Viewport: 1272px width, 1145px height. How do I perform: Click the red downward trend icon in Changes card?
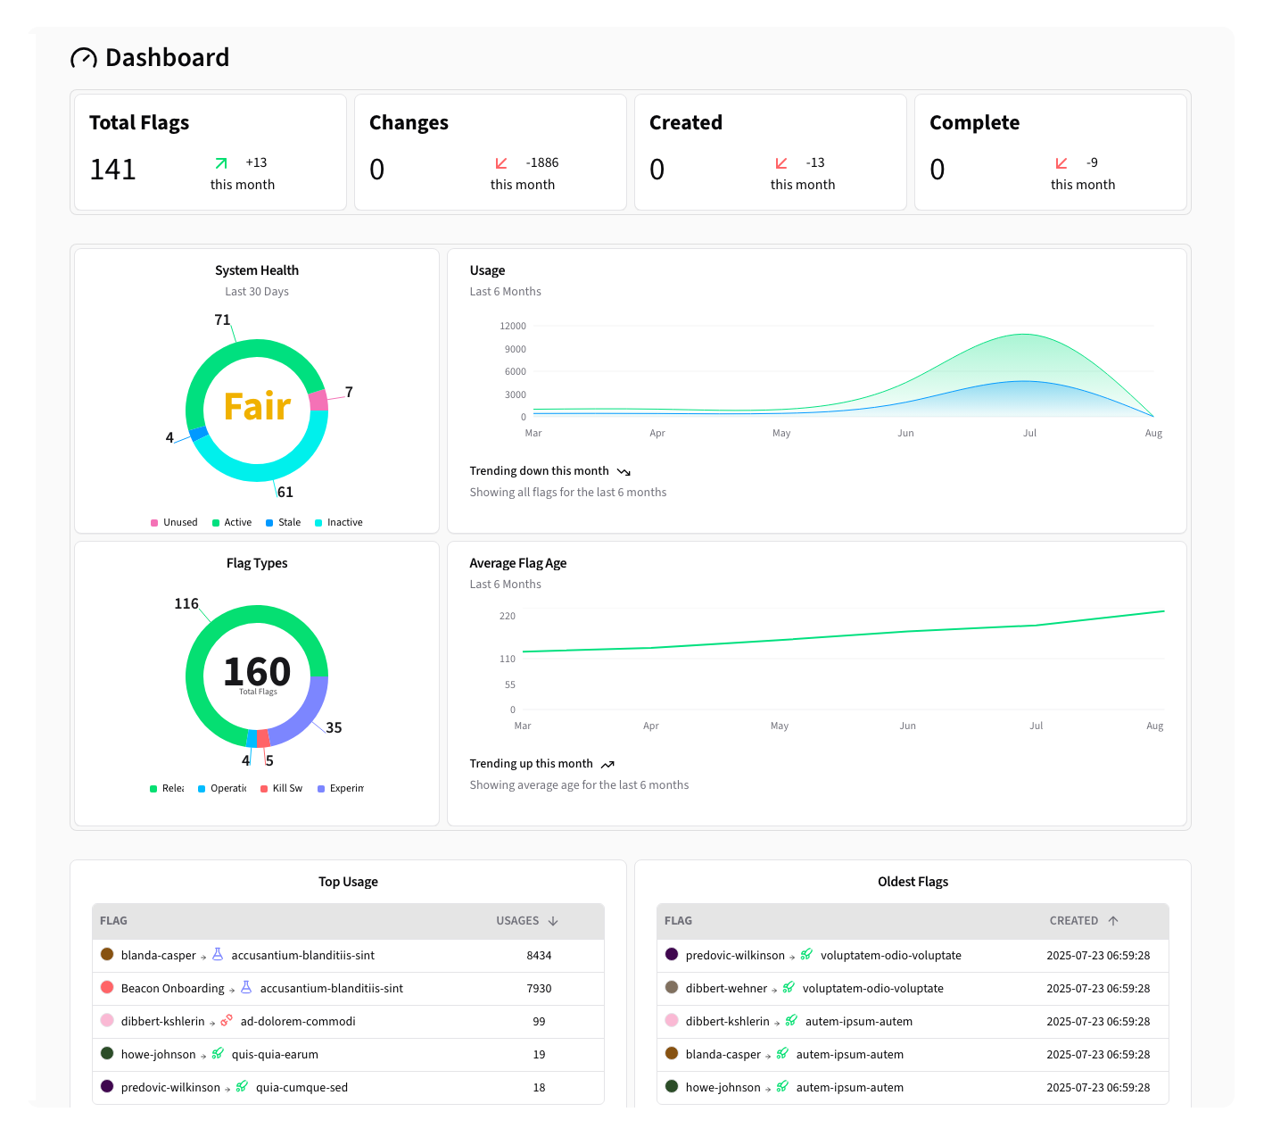pyautogui.click(x=500, y=163)
